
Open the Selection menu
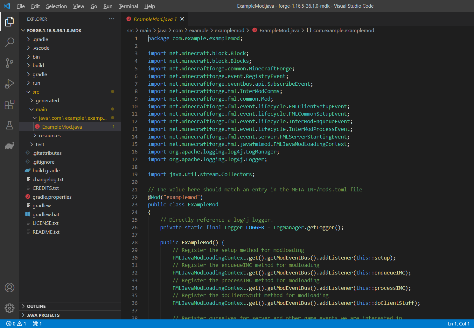[56, 6]
